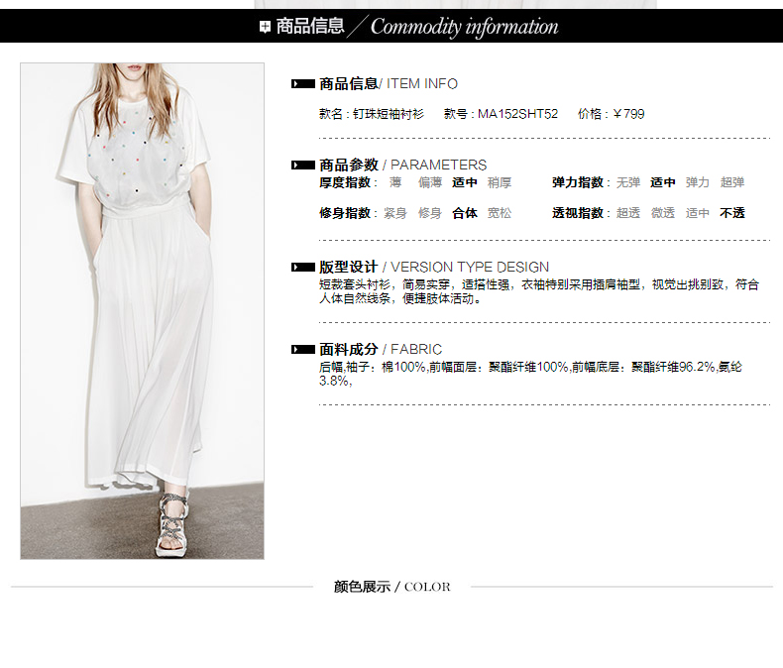This screenshot has height=668, width=783.
Task: Click the arrow icon next to VERSION TYPE DESIGN
Action: [303, 267]
